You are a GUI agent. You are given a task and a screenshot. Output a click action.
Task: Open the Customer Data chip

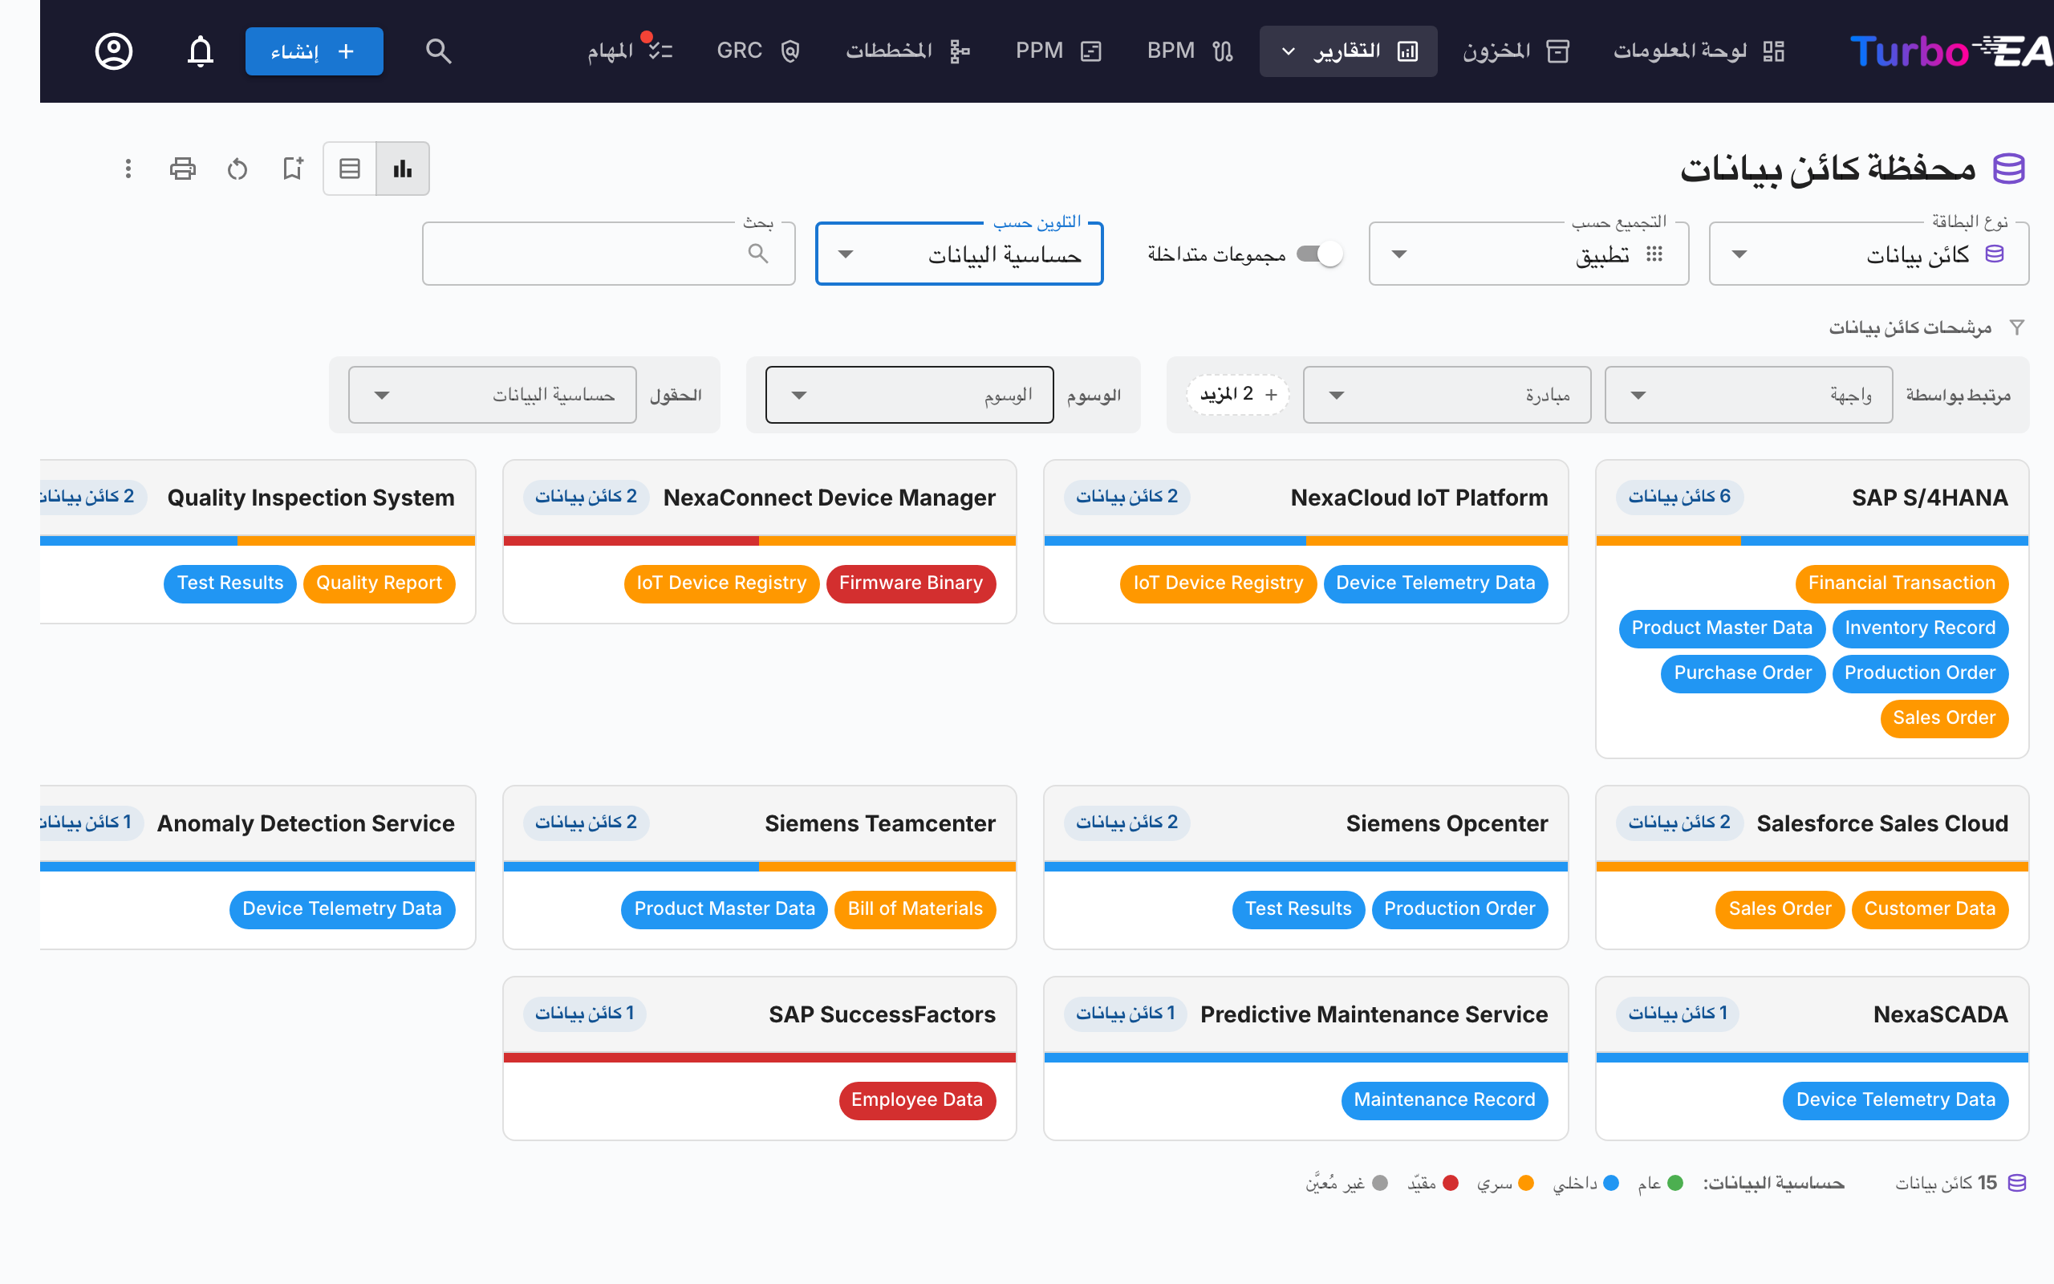click(1929, 909)
